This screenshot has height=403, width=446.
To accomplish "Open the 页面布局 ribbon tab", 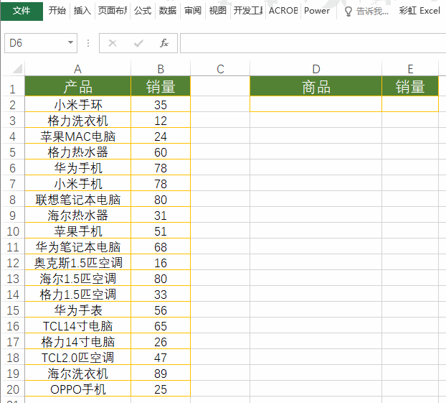I will (x=113, y=11).
